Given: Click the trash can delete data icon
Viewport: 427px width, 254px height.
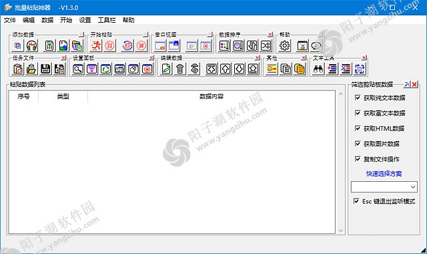Looking at the screenshot, I should coord(180,69).
